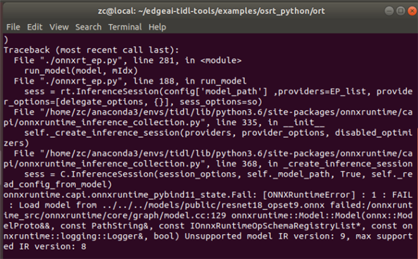Click the window title showing zc@local path

point(212,11)
